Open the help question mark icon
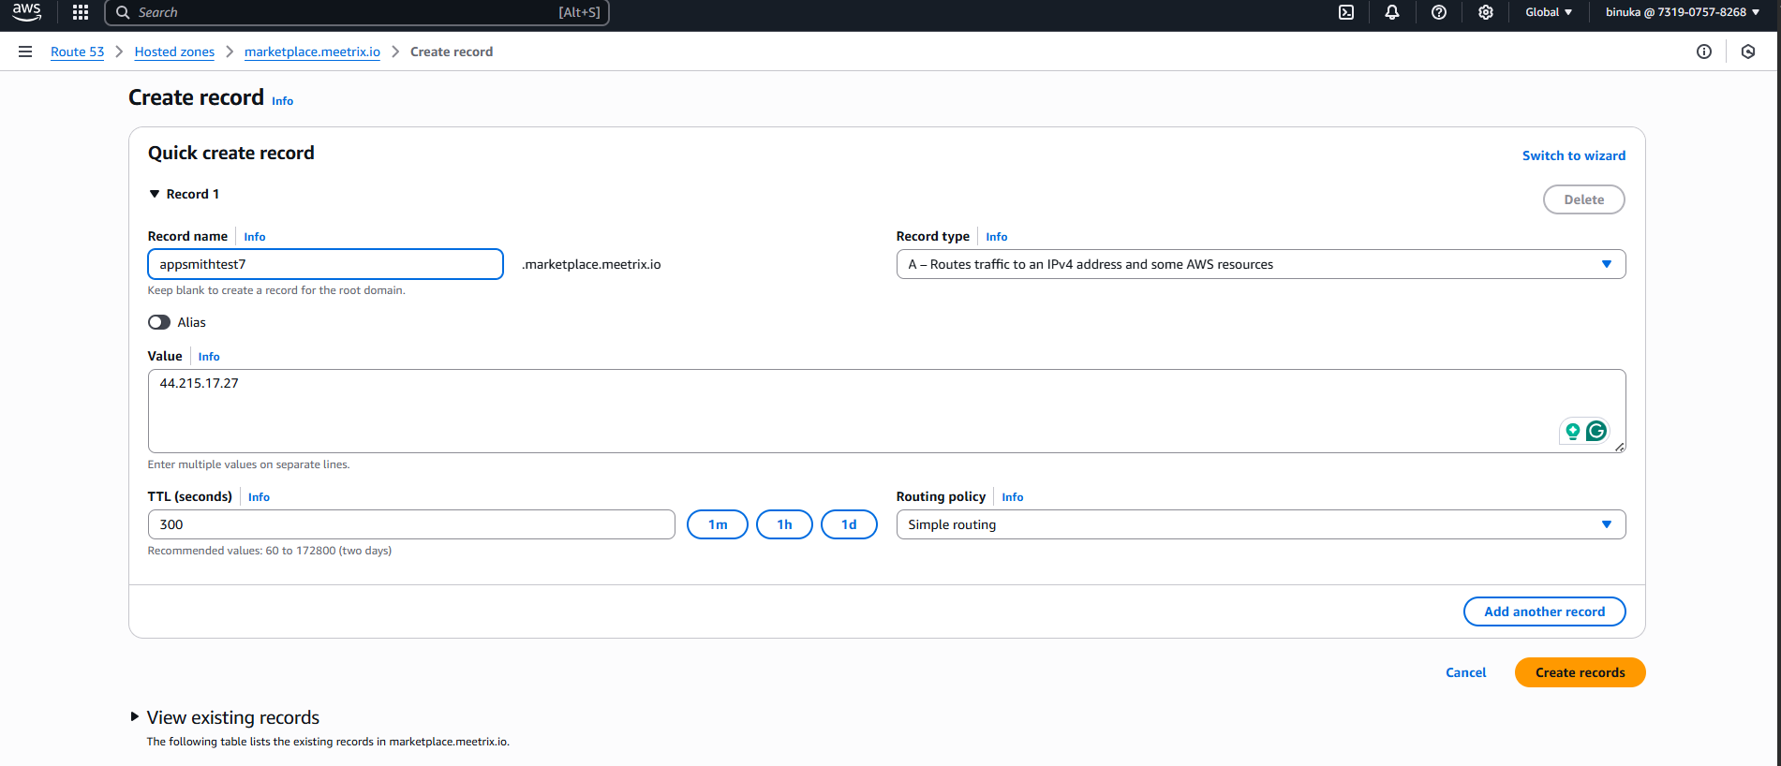The height and width of the screenshot is (766, 1781). pyautogui.click(x=1439, y=12)
